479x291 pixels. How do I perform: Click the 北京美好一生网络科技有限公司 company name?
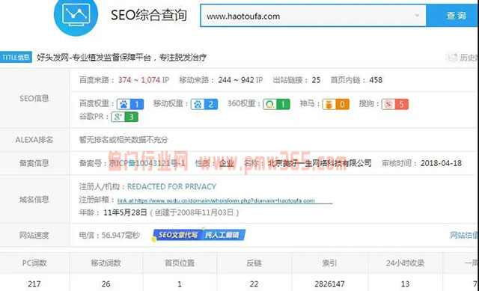320,163
